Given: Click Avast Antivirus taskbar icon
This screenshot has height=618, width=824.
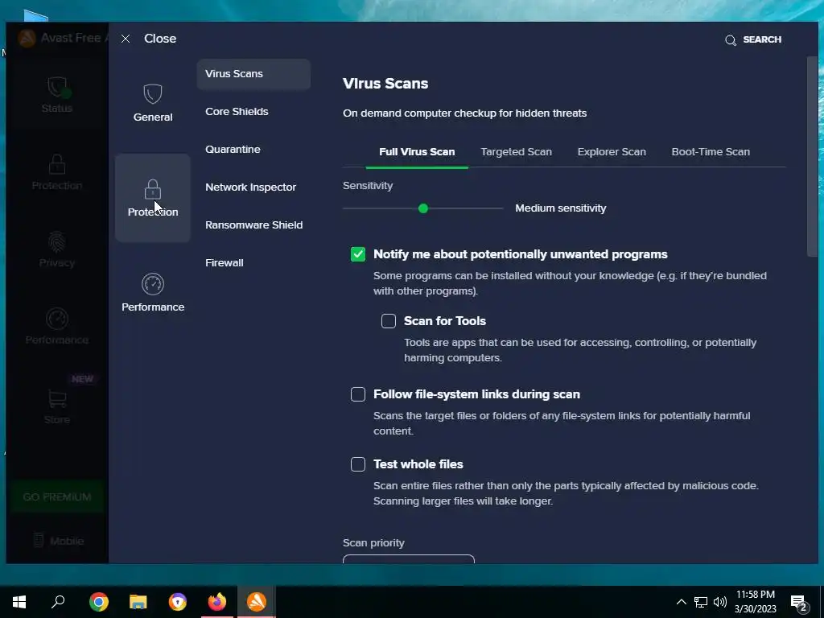Looking at the screenshot, I should [x=257, y=602].
